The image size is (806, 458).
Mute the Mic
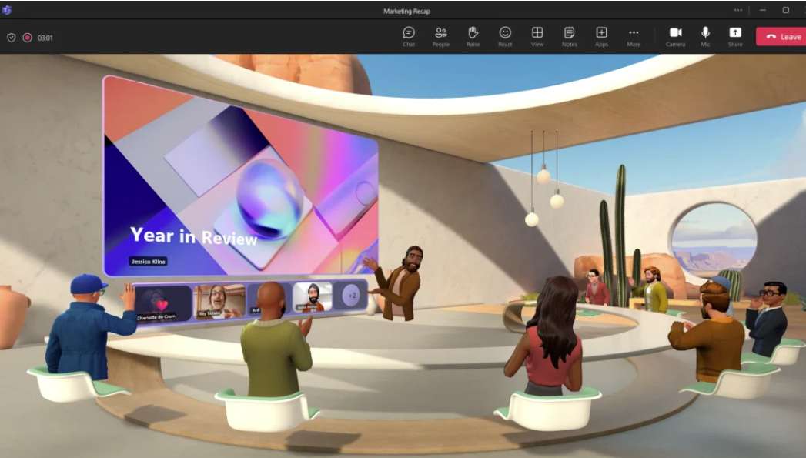pos(705,35)
